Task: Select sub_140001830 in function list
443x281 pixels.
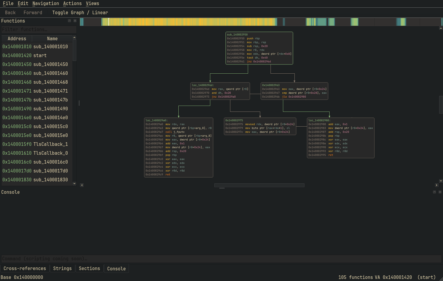Action: (x=37, y=180)
